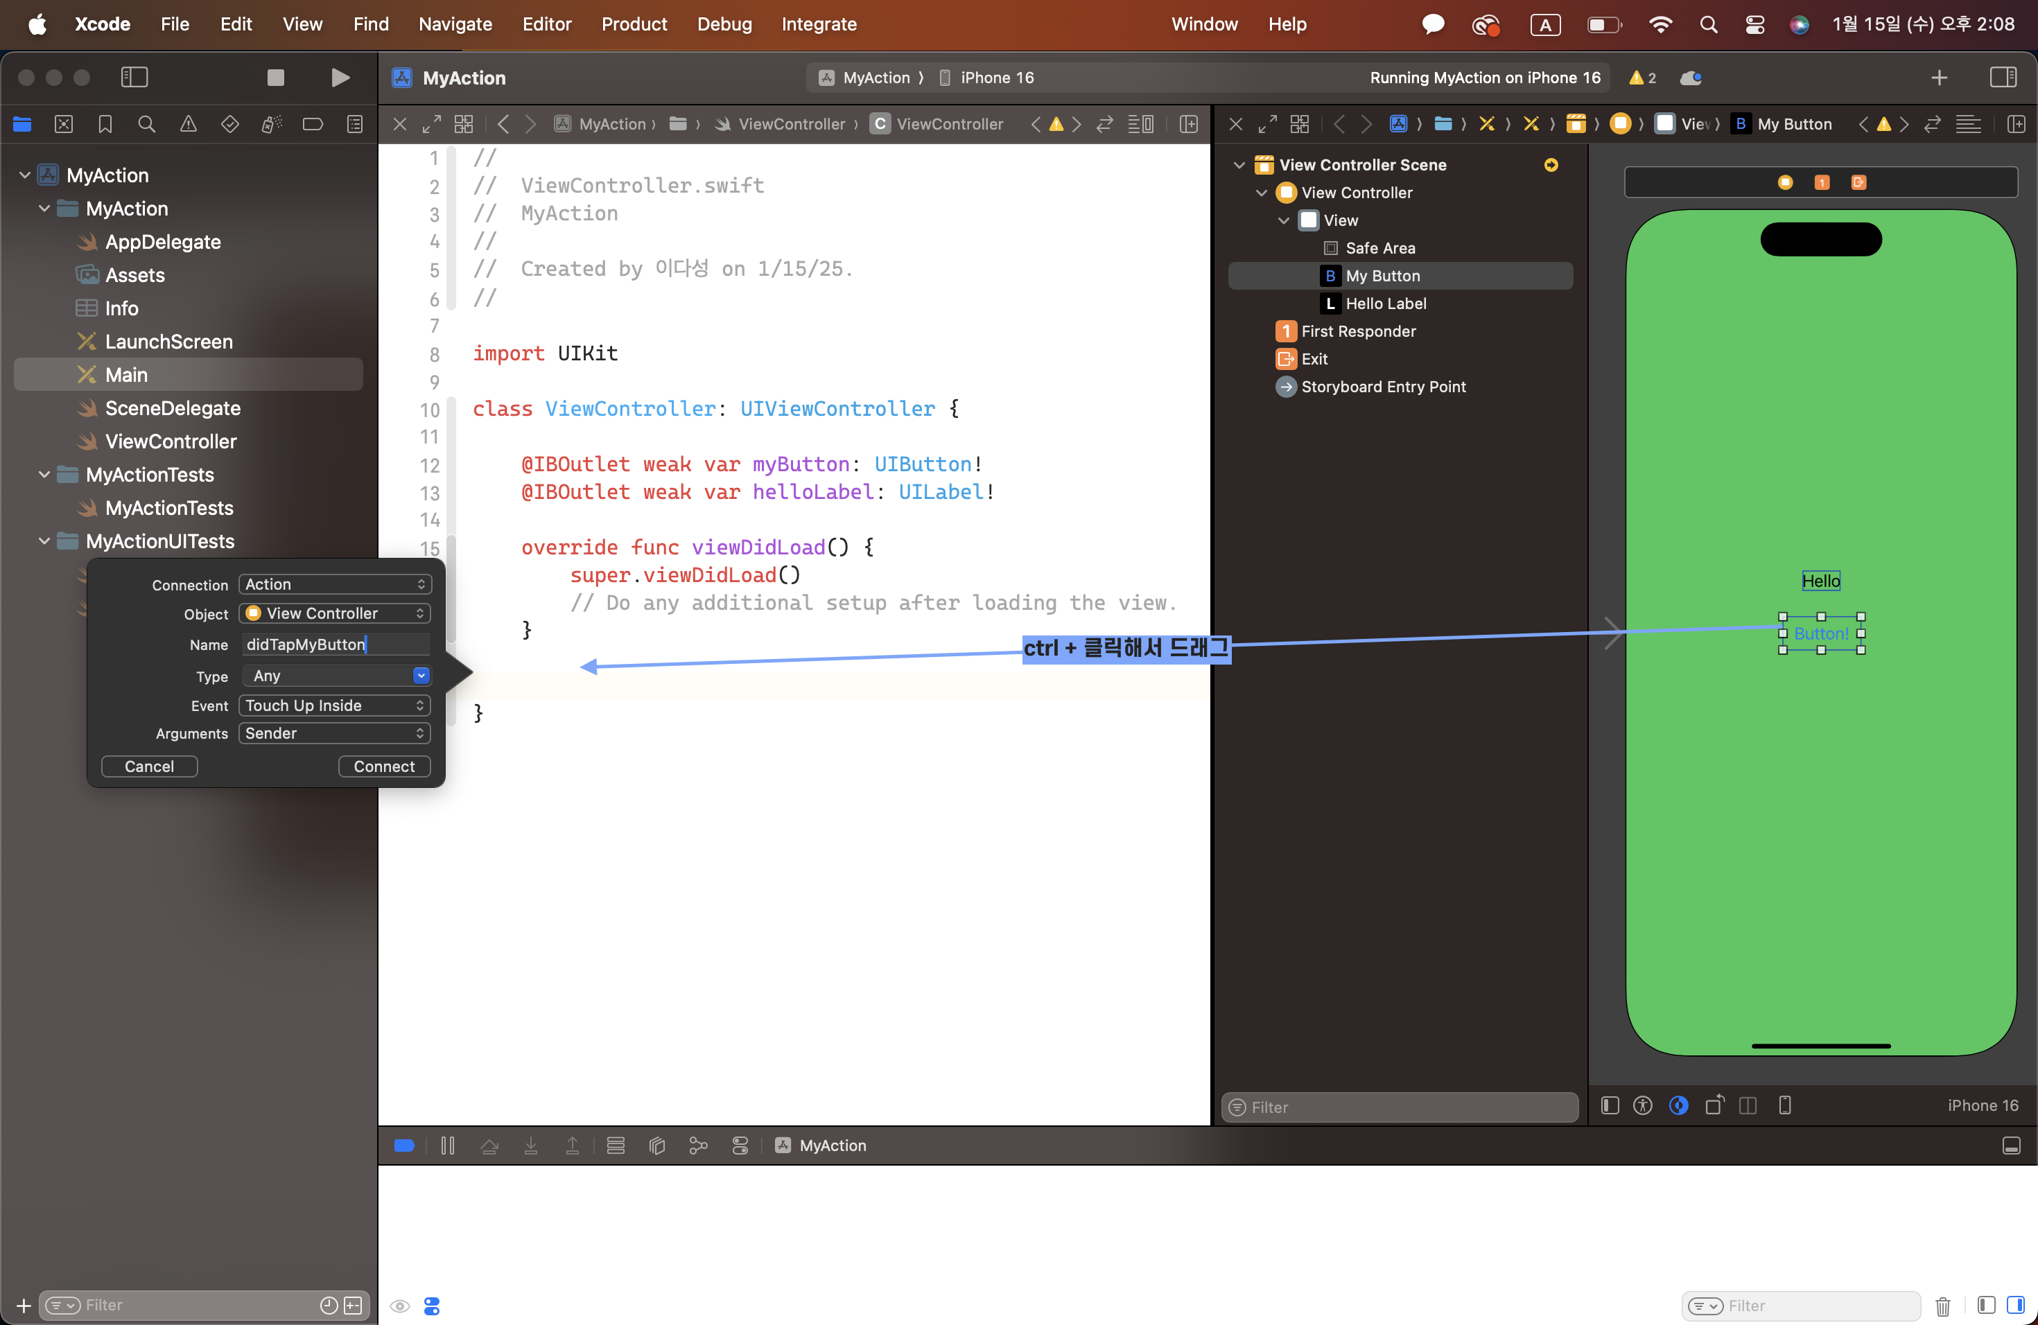2038x1325 pixels.
Task: Click the iPhone 16 device label on canvas bar
Action: click(1983, 1106)
